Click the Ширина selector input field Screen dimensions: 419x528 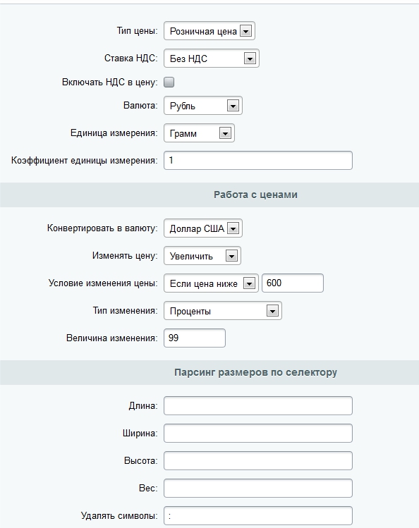pos(258,433)
